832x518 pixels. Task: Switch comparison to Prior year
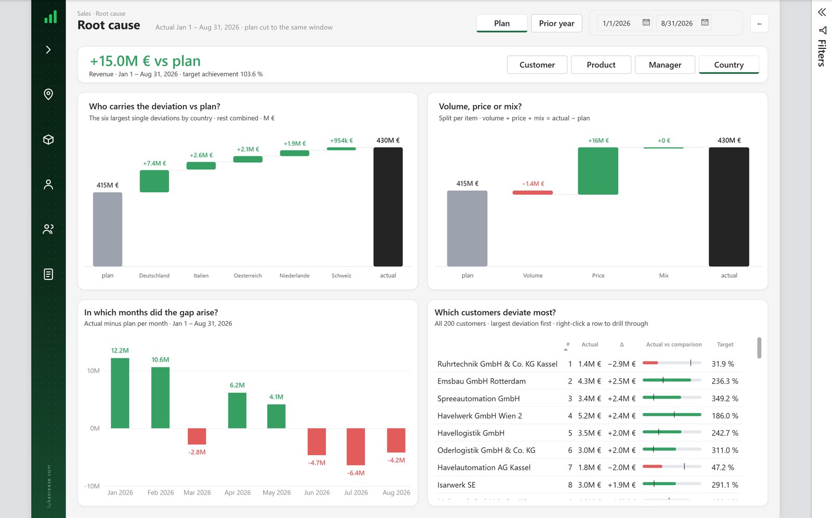556,23
